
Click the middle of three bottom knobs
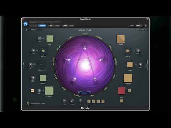point(72,101)
